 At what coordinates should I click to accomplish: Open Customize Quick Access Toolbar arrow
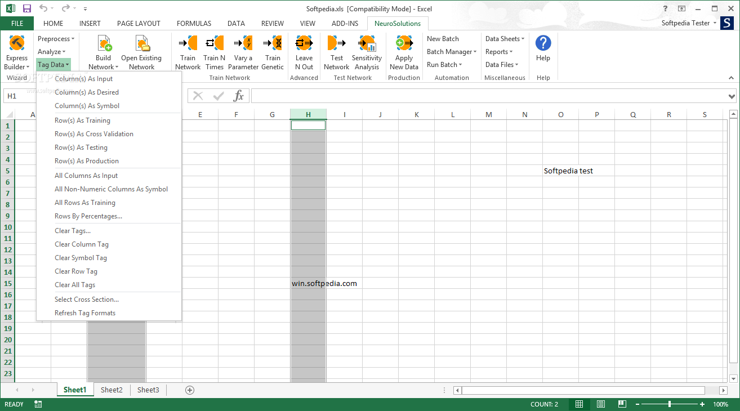coord(85,9)
